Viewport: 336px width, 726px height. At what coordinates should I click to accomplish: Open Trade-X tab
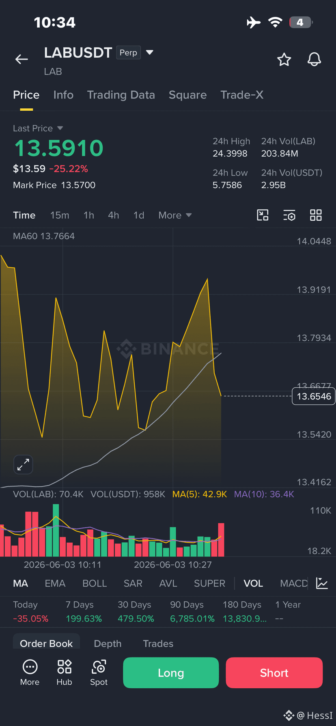tap(242, 95)
